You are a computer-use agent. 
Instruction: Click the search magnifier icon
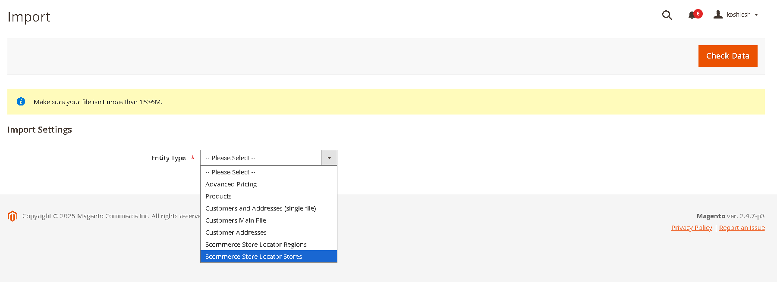pyautogui.click(x=667, y=15)
